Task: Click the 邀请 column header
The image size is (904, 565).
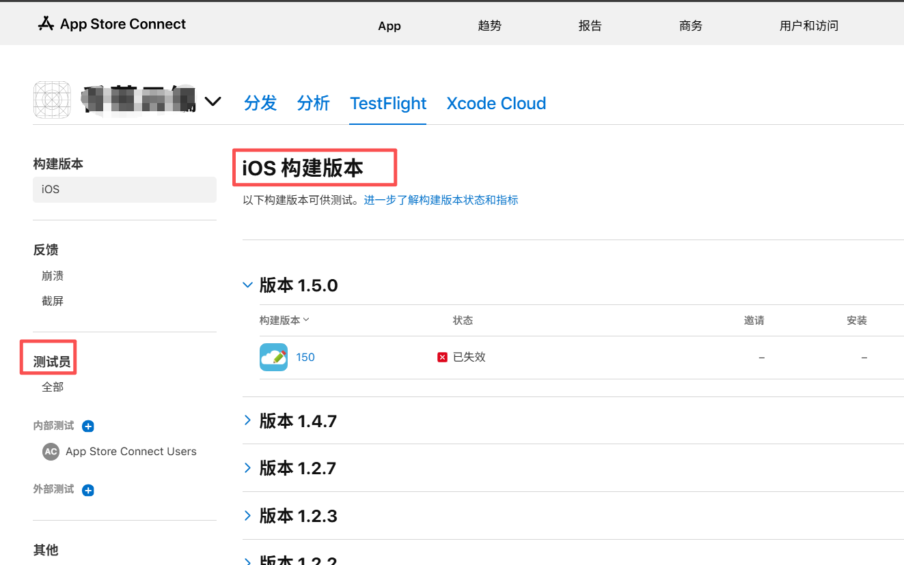Action: point(754,320)
